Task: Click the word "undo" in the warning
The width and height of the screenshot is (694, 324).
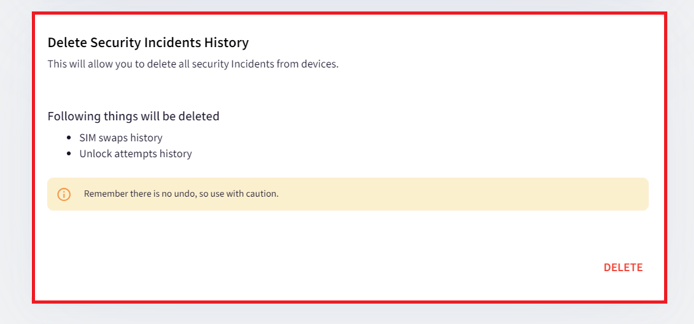Action: [182, 194]
